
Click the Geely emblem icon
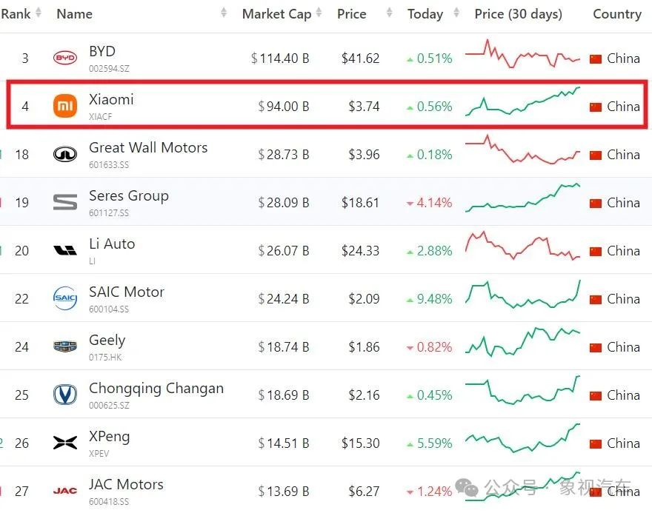tap(65, 347)
